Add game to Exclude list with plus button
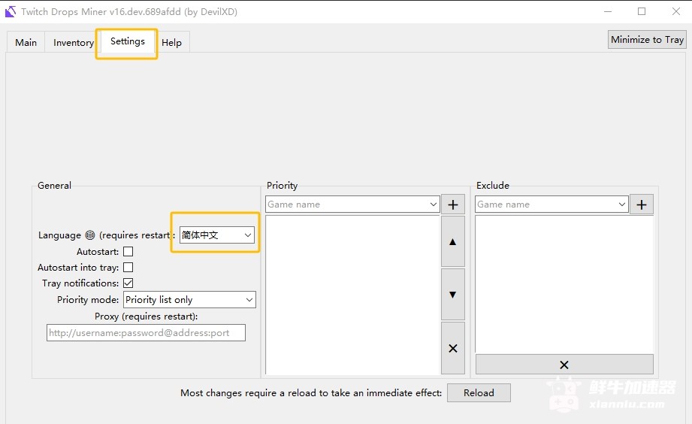Viewport: 692px width, 424px height. coord(641,204)
